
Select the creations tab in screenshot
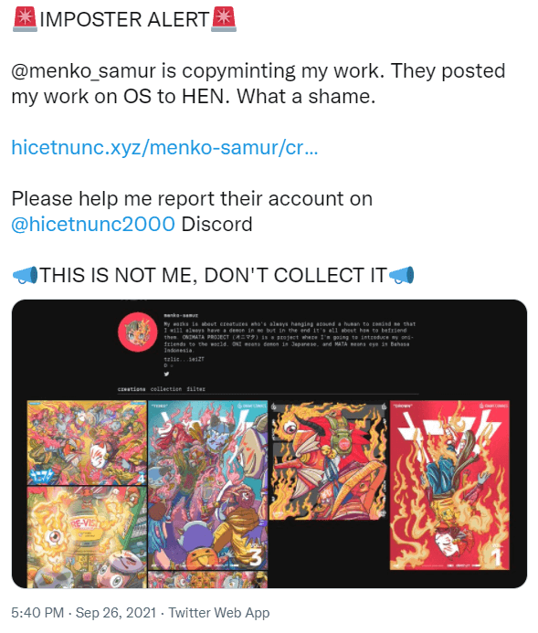click(x=132, y=389)
